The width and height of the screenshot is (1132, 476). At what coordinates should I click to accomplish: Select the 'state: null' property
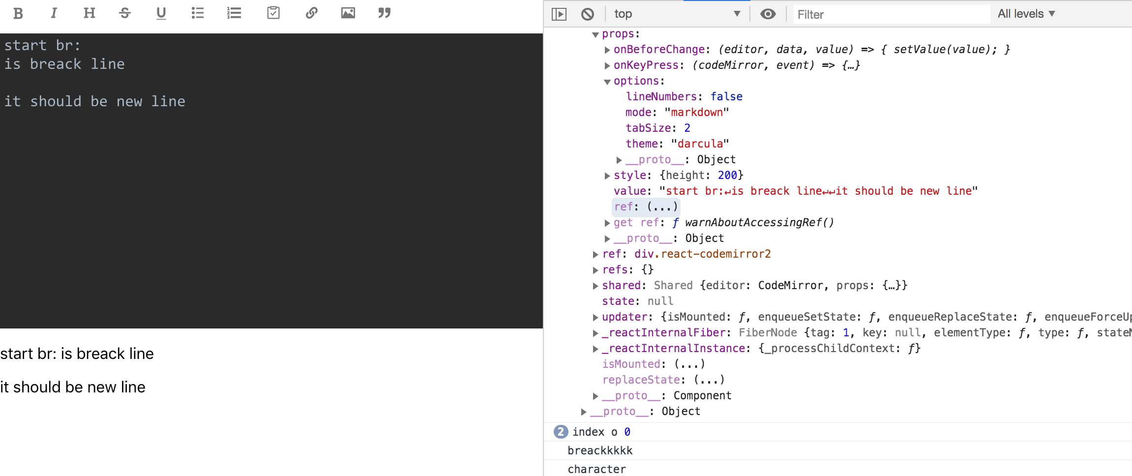coord(638,301)
